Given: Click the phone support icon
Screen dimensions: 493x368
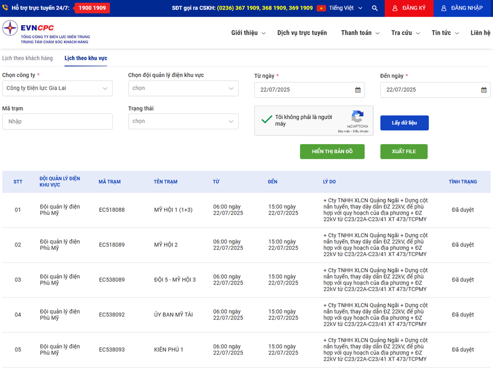Looking at the screenshot, I should pos(5,8).
